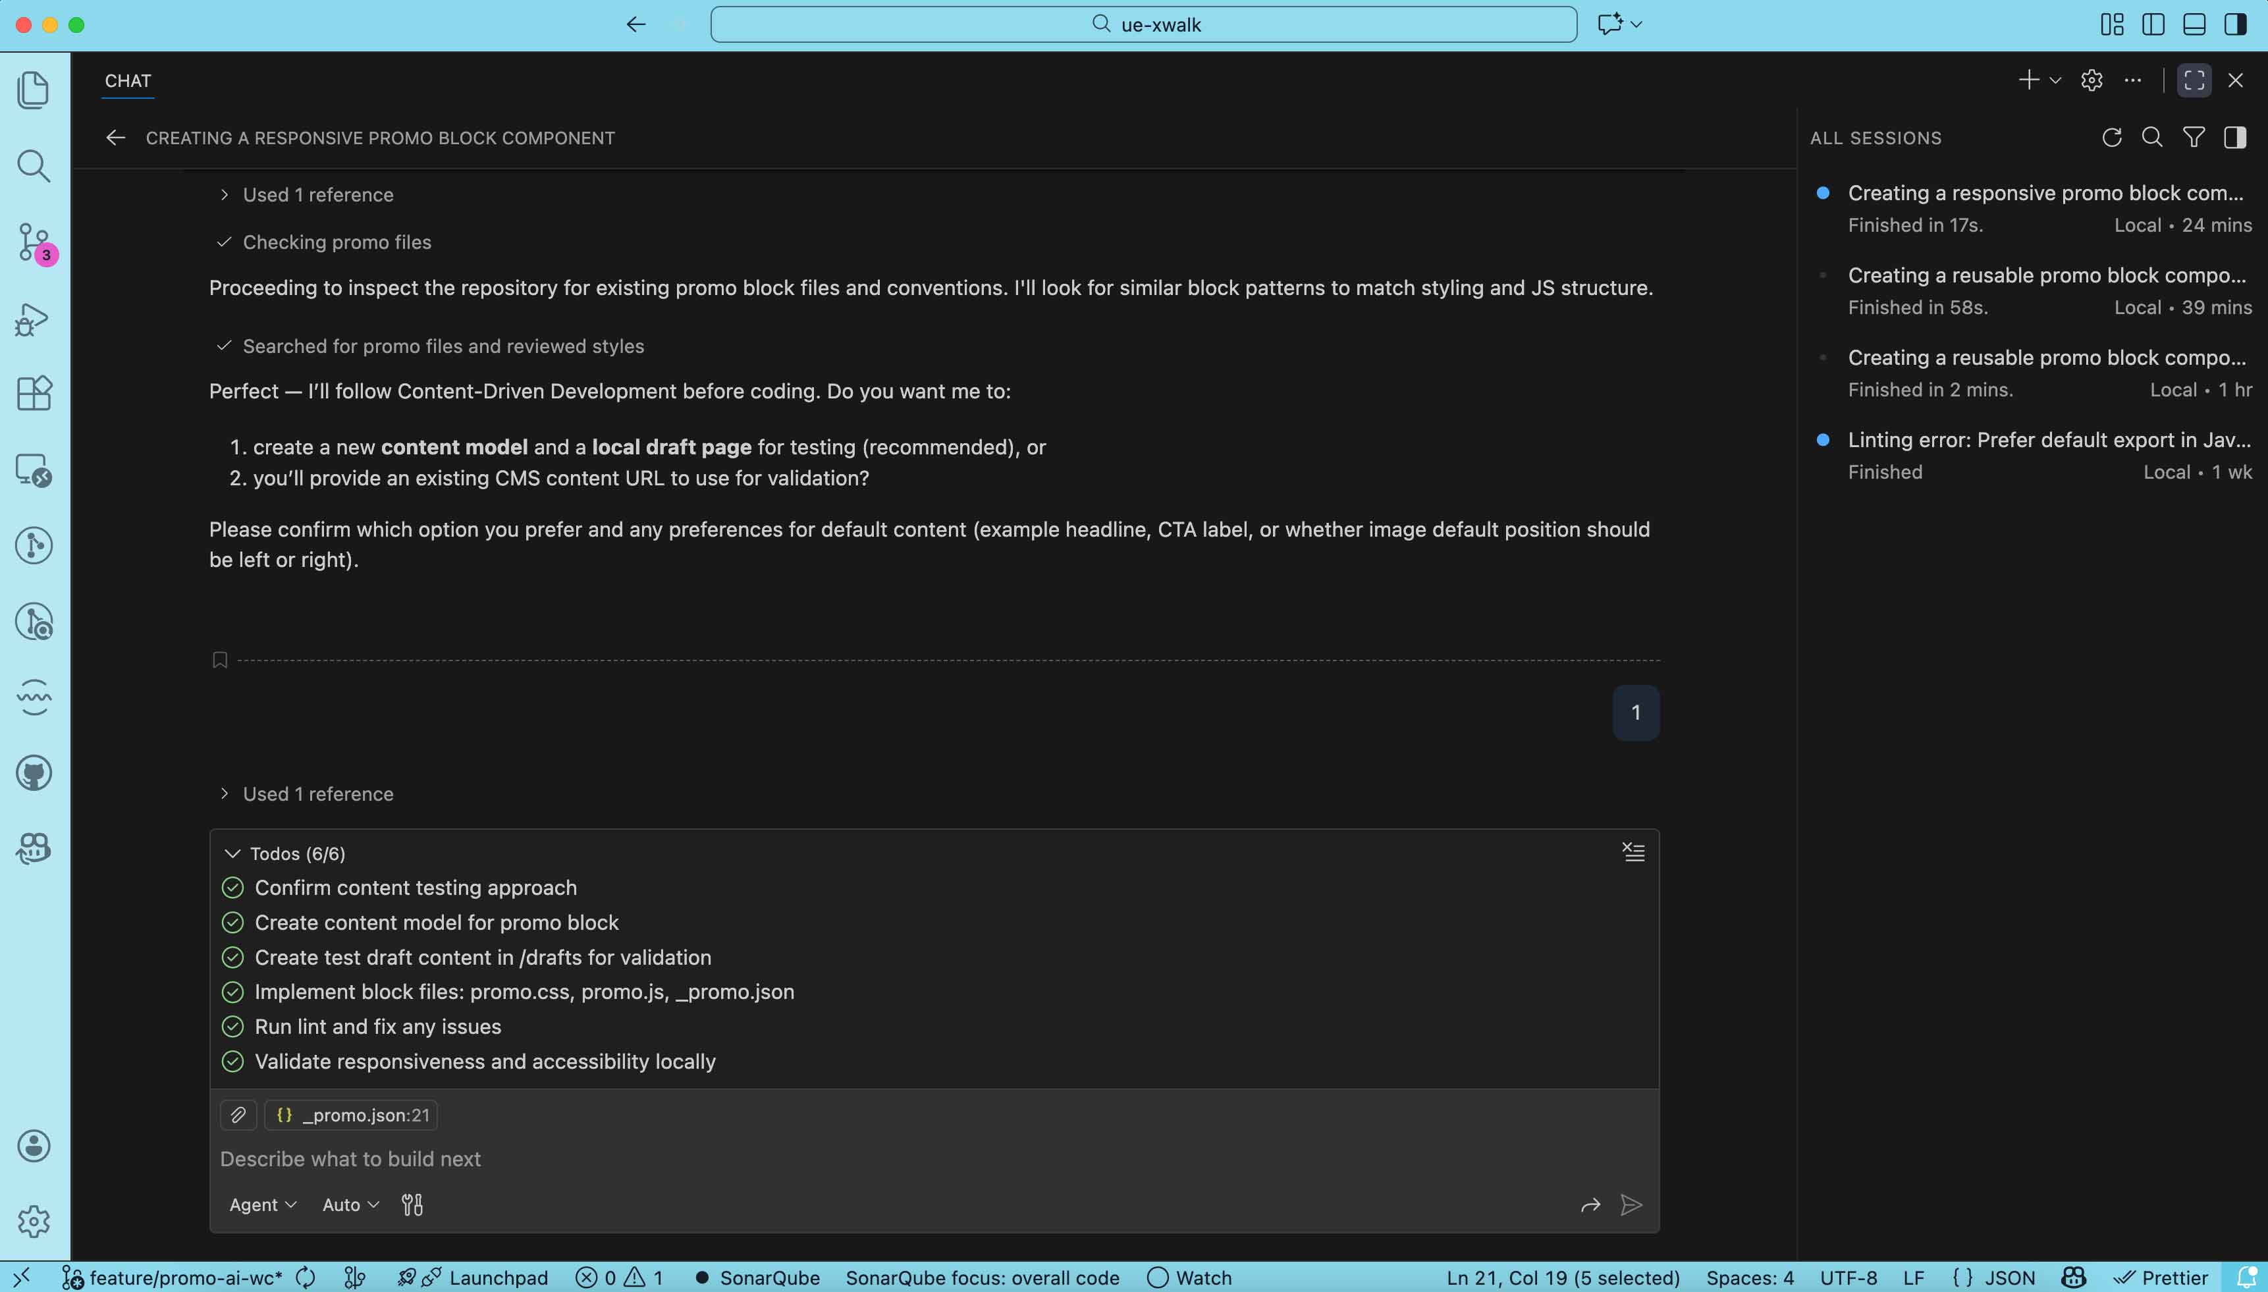Open the Agent mode dropdown
Viewport: 2268px width, 1292px height.
tap(261, 1204)
